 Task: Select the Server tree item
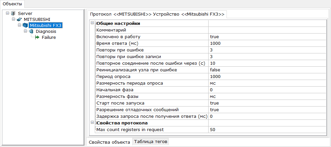(25, 14)
